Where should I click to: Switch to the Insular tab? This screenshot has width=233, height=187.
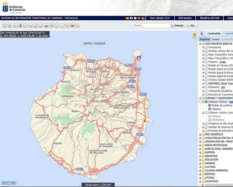click(216, 39)
